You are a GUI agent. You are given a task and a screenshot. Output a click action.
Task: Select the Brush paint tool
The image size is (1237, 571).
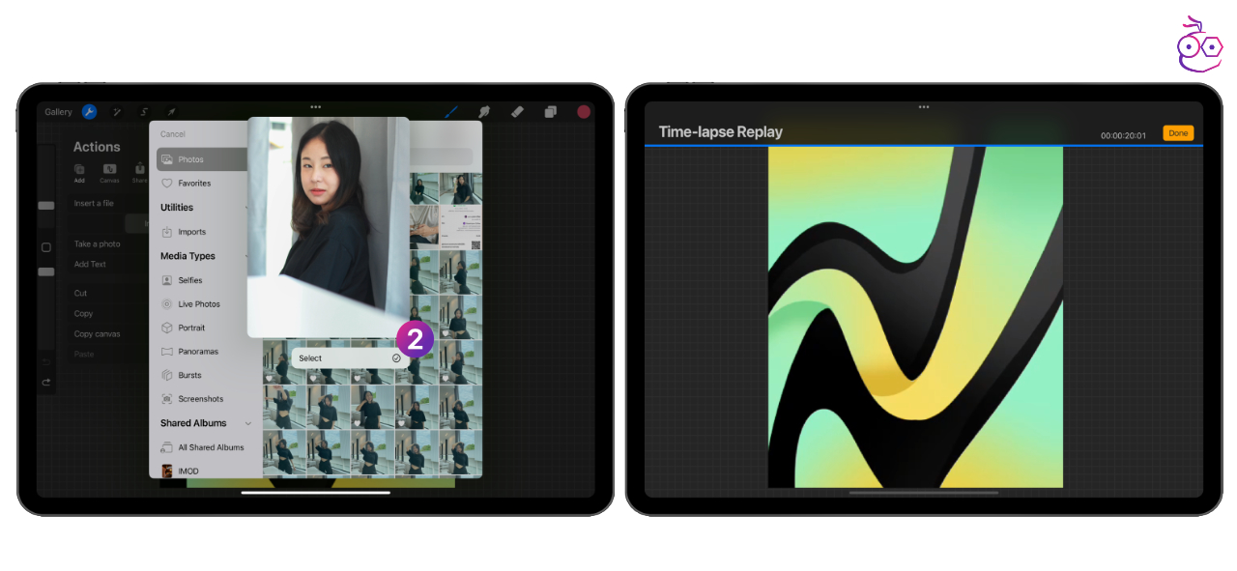(451, 112)
